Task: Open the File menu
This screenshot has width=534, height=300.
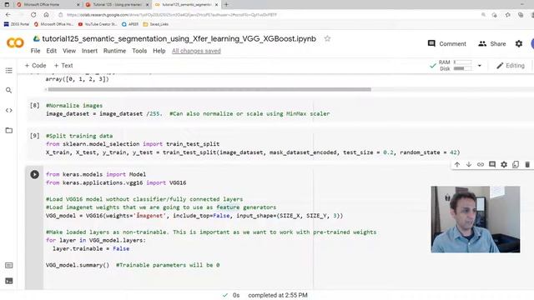Action: (x=35, y=51)
